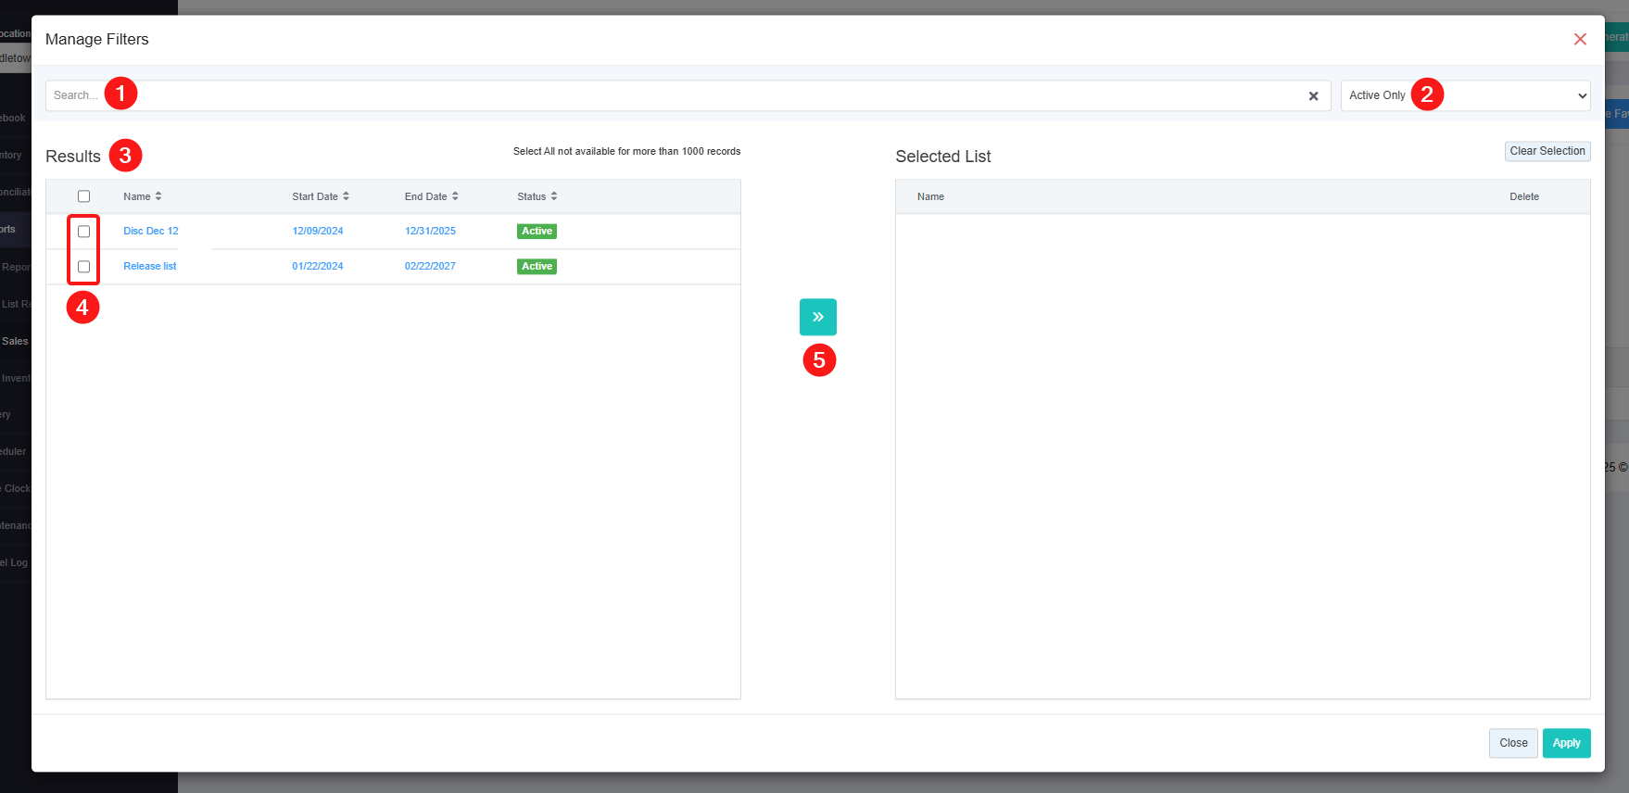Screen dimensions: 1629x793
Task: Open the Disc Dec 12 filter link
Action: 151,232
